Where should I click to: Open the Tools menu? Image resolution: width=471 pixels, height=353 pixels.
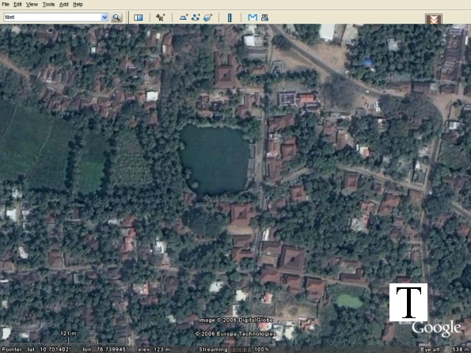(x=48, y=5)
